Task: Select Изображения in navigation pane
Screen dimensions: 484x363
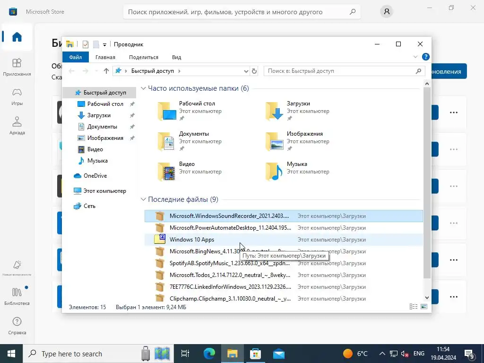Action: click(105, 138)
